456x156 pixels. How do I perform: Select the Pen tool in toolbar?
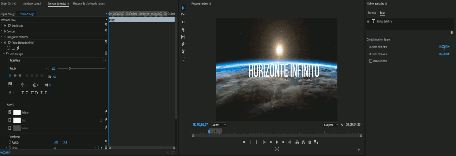coord(183,44)
